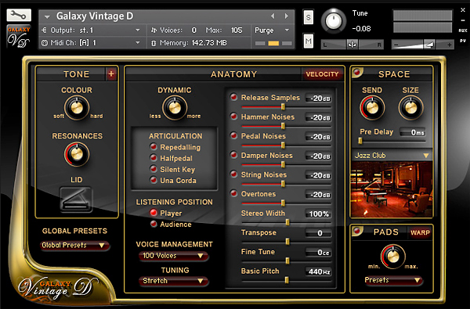Click the Stereo Width slider handle
The width and height of the screenshot is (470, 309).
[x=287, y=222]
